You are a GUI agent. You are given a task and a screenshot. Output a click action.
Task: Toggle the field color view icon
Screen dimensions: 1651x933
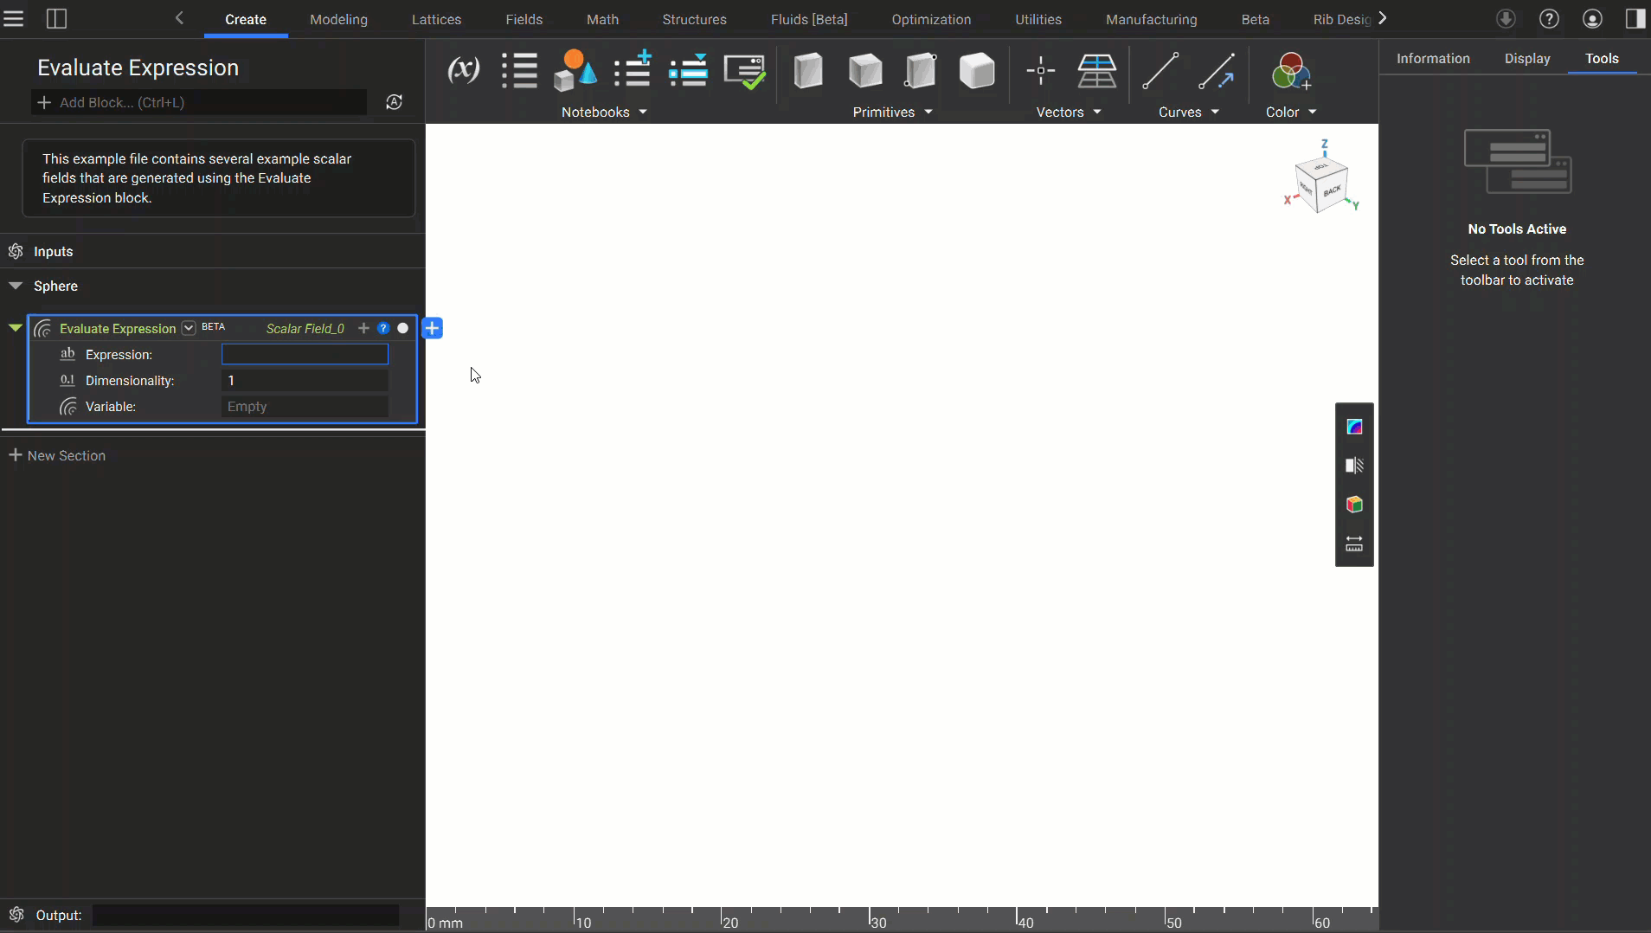[1354, 426]
